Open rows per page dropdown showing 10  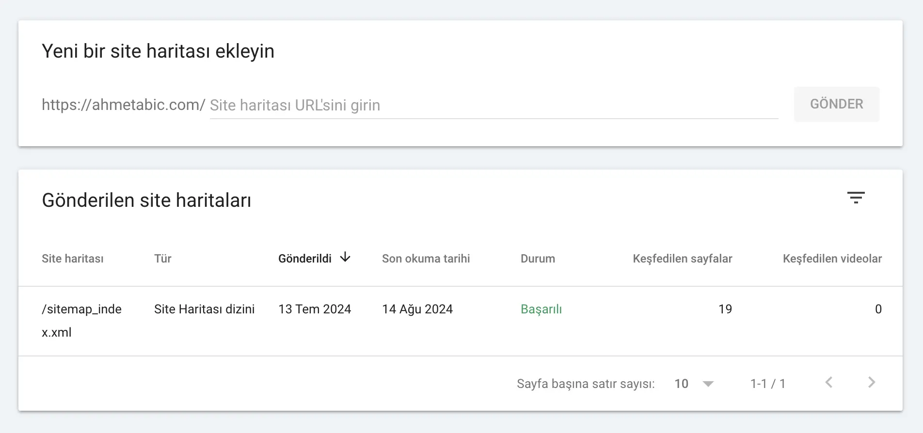tap(694, 384)
